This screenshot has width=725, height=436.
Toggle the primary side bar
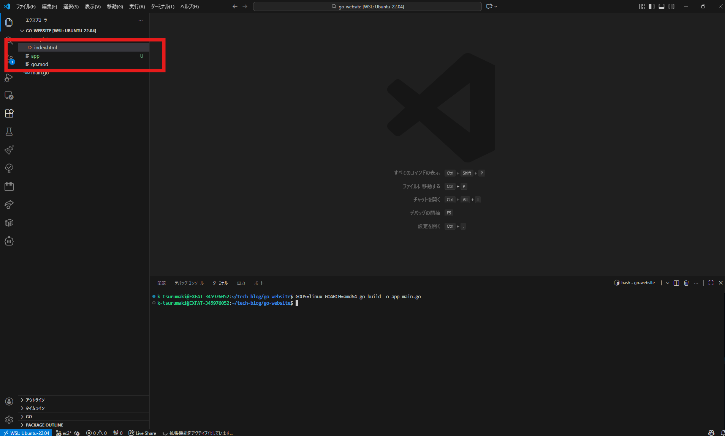pyautogui.click(x=652, y=6)
